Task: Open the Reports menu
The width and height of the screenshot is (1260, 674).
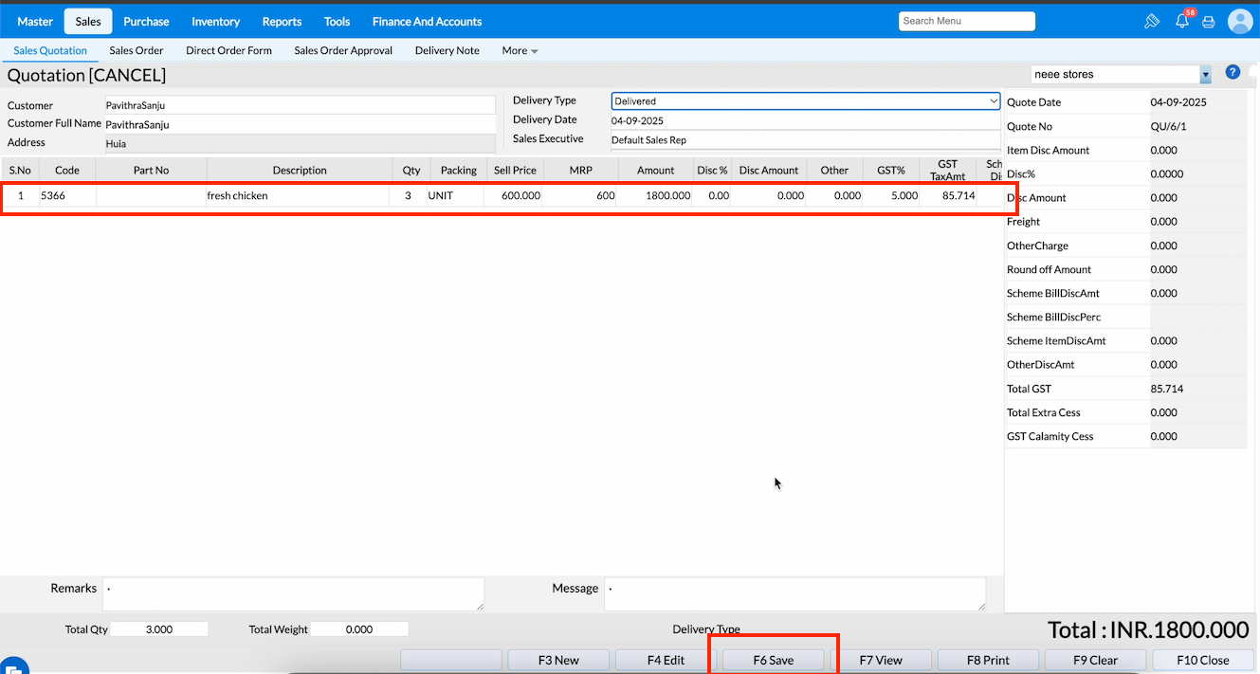Action: point(282,21)
